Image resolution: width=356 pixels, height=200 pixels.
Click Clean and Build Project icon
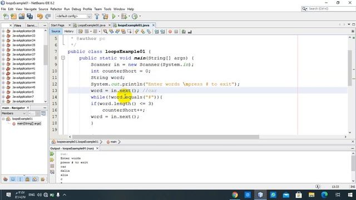click(105, 16)
